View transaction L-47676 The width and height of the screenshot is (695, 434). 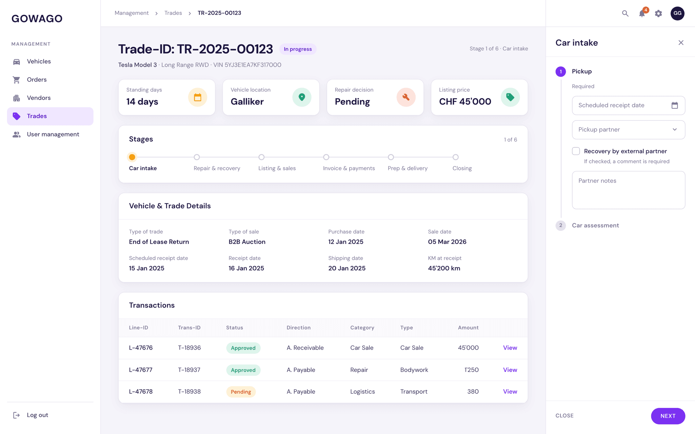click(510, 348)
